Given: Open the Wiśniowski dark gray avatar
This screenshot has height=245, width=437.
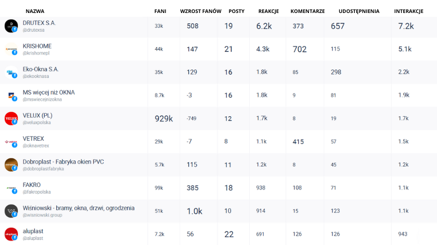Looking at the screenshot, I should click(x=11, y=211).
